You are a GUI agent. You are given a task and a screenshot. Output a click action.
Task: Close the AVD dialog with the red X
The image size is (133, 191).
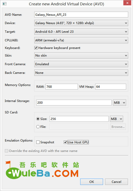click(127, 3)
